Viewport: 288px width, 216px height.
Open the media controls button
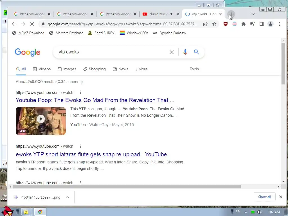point(252,24)
